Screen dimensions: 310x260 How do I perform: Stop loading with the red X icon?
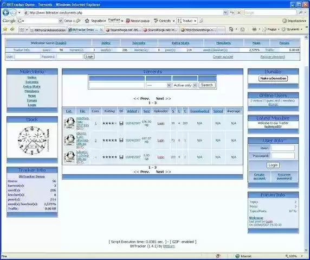[x=239, y=12]
